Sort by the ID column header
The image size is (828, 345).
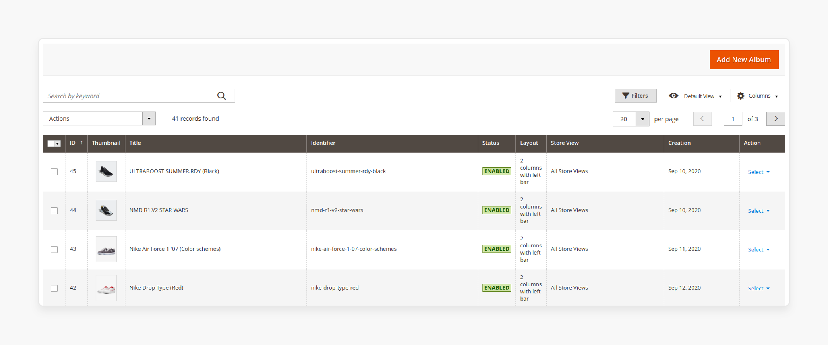click(76, 143)
